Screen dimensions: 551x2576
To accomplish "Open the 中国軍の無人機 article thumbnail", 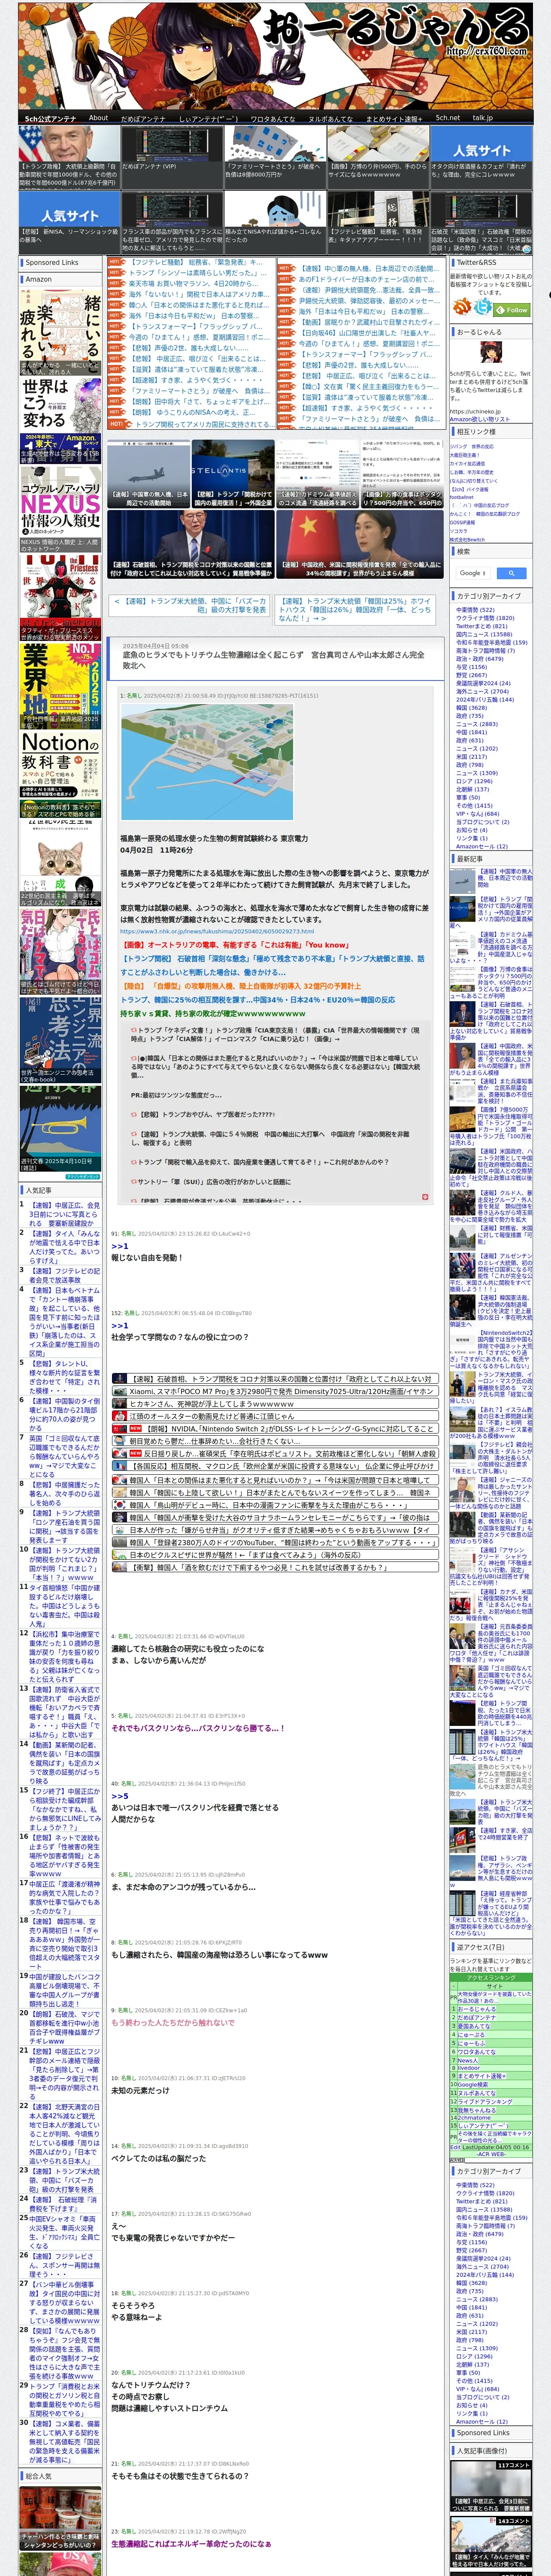I will click(x=148, y=473).
